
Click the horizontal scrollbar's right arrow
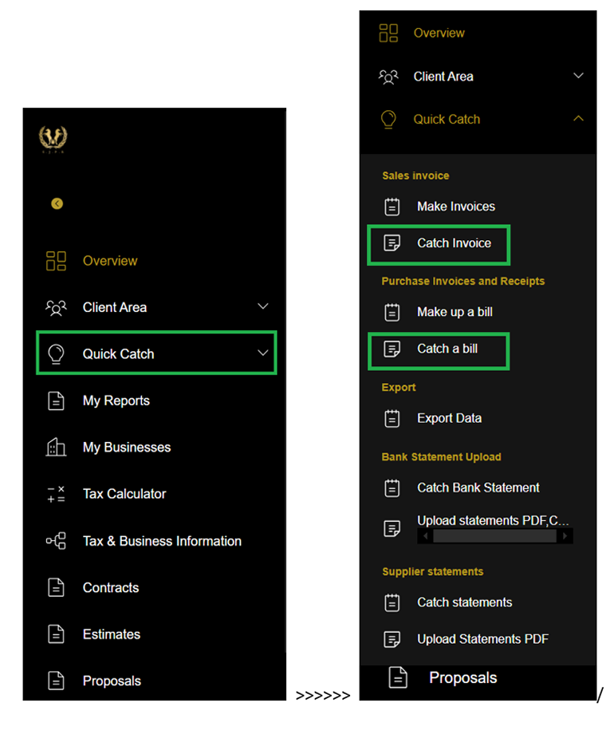click(x=565, y=536)
